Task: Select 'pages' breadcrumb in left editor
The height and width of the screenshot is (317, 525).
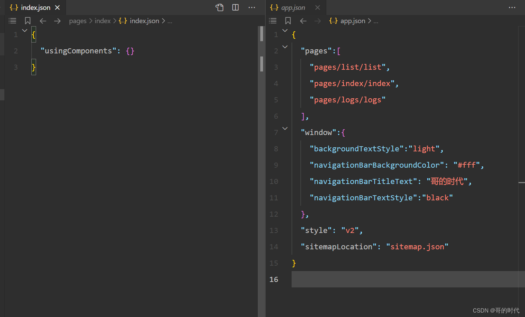Action: (x=78, y=21)
